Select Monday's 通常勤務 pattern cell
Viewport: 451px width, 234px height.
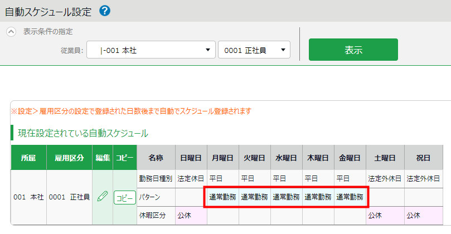click(x=222, y=197)
